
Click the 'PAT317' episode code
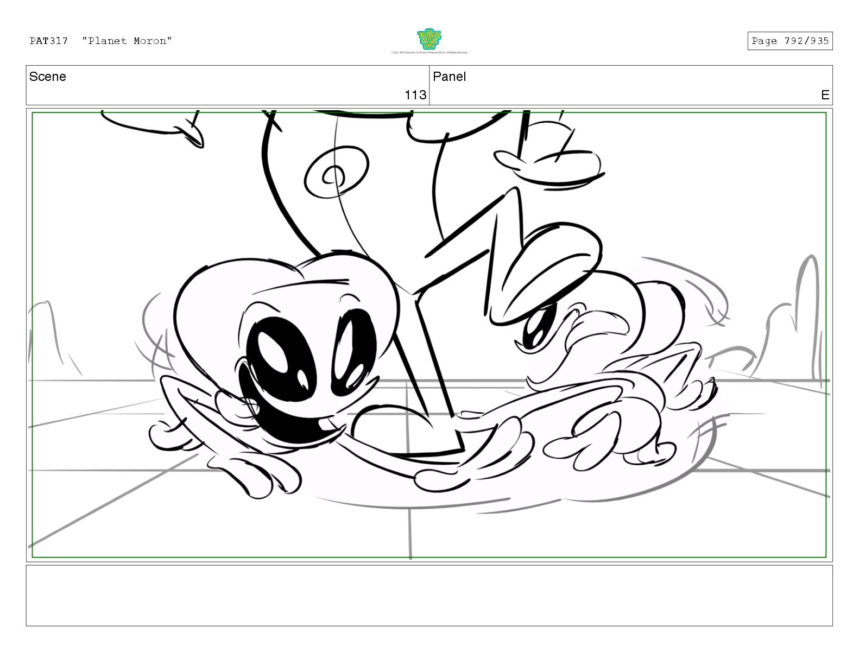pyautogui.click(x=48, y=41)
